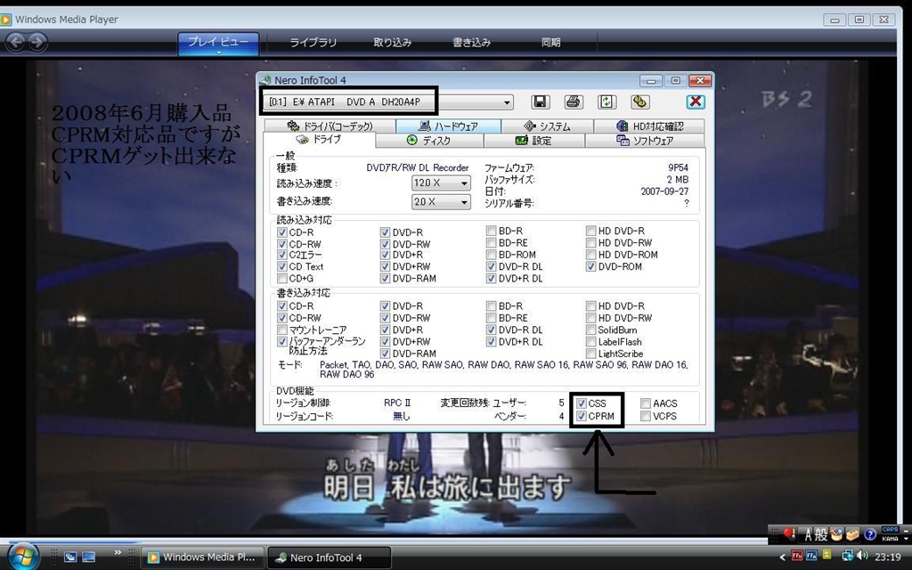The image size is (912, 570).
Task: Click the IME pad tools icon
Action: tap(836, 534)
